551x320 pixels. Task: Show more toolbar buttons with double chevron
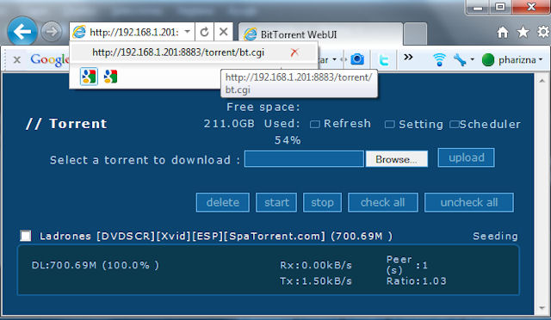(x=408, y=58)
